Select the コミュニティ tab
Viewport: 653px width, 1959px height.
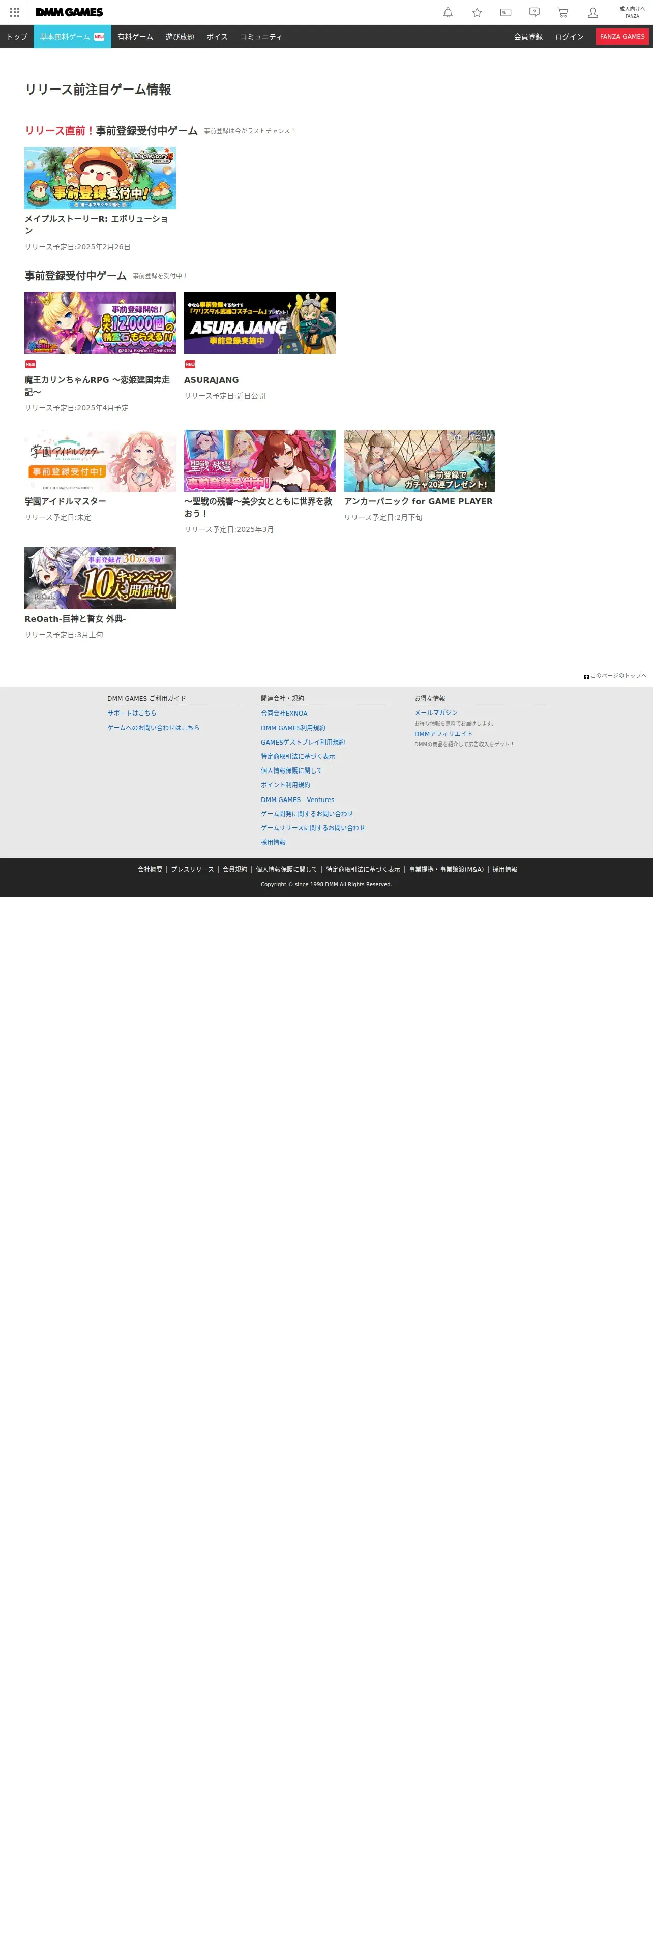tap(261, 37)
